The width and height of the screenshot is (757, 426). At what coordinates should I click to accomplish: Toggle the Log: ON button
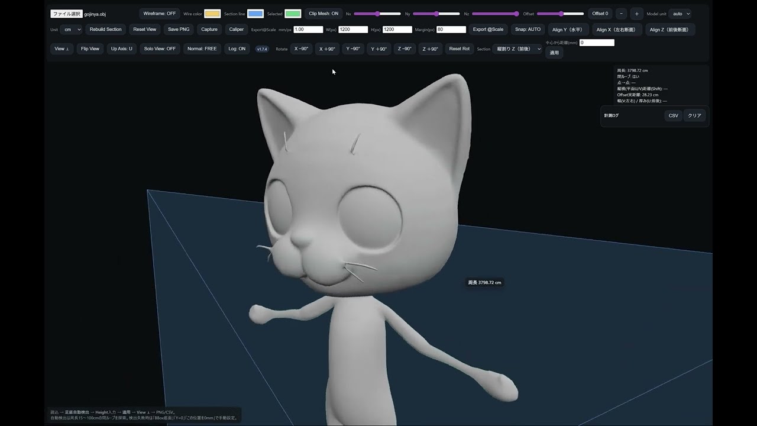pyautogui.click(x=237, y=49)
